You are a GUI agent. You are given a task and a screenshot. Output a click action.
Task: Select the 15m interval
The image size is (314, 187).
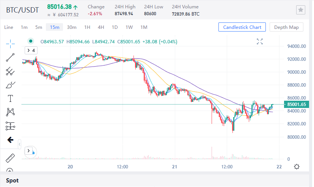tap(55, 27)
